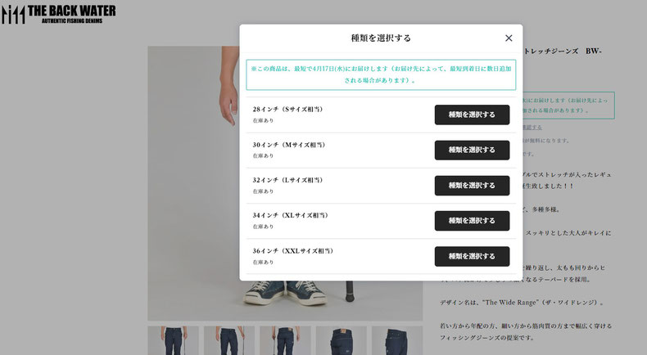Click the 36インチ (XXLサイズ相当) row label

tap(293, 250)
